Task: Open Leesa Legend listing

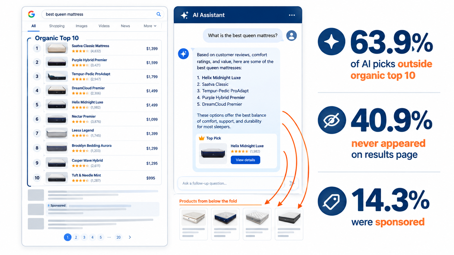Action: [83, 130]
